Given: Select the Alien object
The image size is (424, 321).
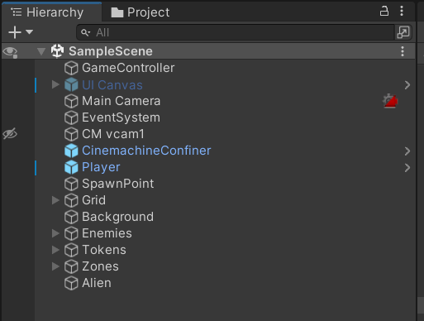Looking at the screenshot, I should (x=97, y=283).
